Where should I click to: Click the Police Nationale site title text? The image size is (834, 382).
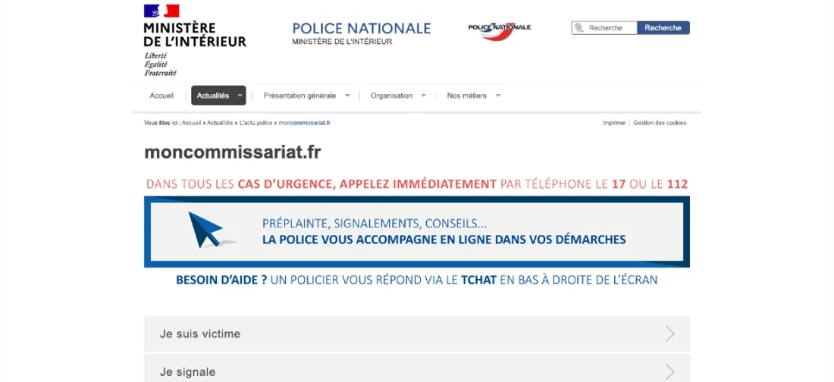362,29
